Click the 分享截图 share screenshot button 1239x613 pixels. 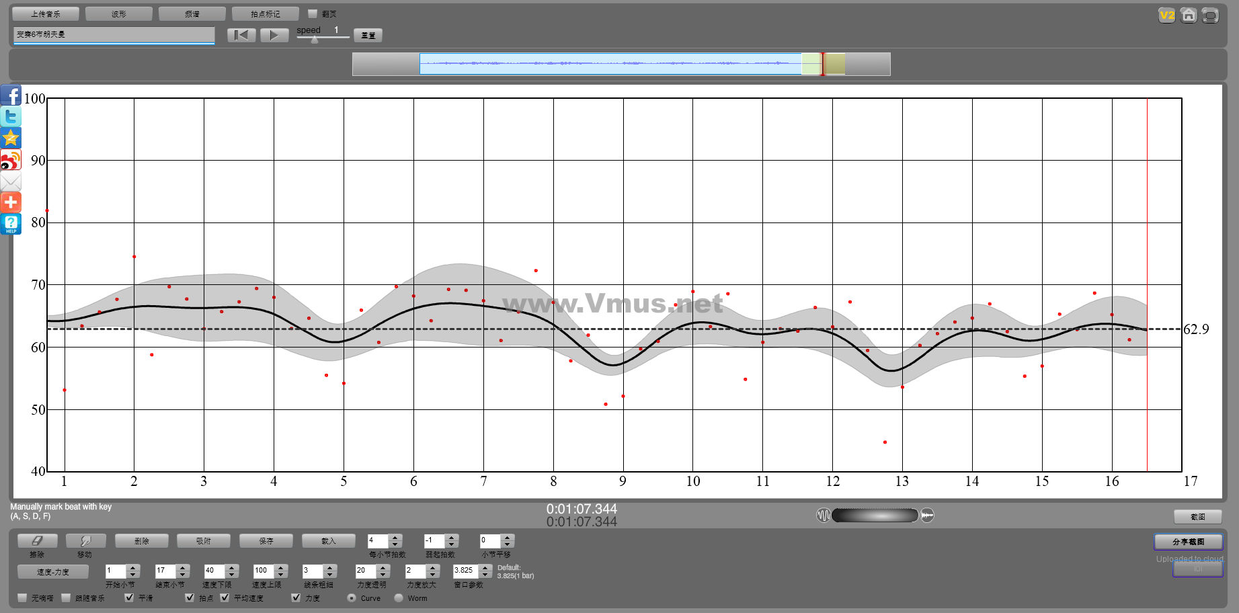coord(1189,542)
